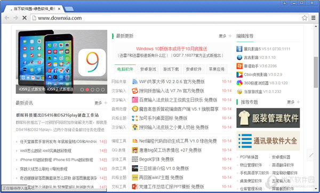Screen dimensions: 320x193
Task: Open a new tab button
Action: (x=69, y=9)
